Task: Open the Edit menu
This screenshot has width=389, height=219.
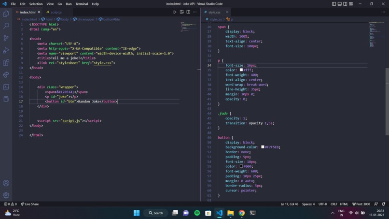Action: (x=22, y=4)
